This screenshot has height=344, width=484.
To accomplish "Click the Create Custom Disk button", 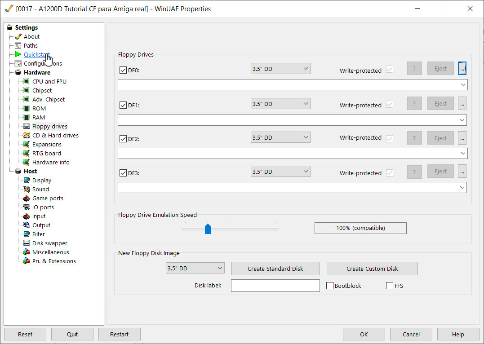I will [x=372, y=269].
